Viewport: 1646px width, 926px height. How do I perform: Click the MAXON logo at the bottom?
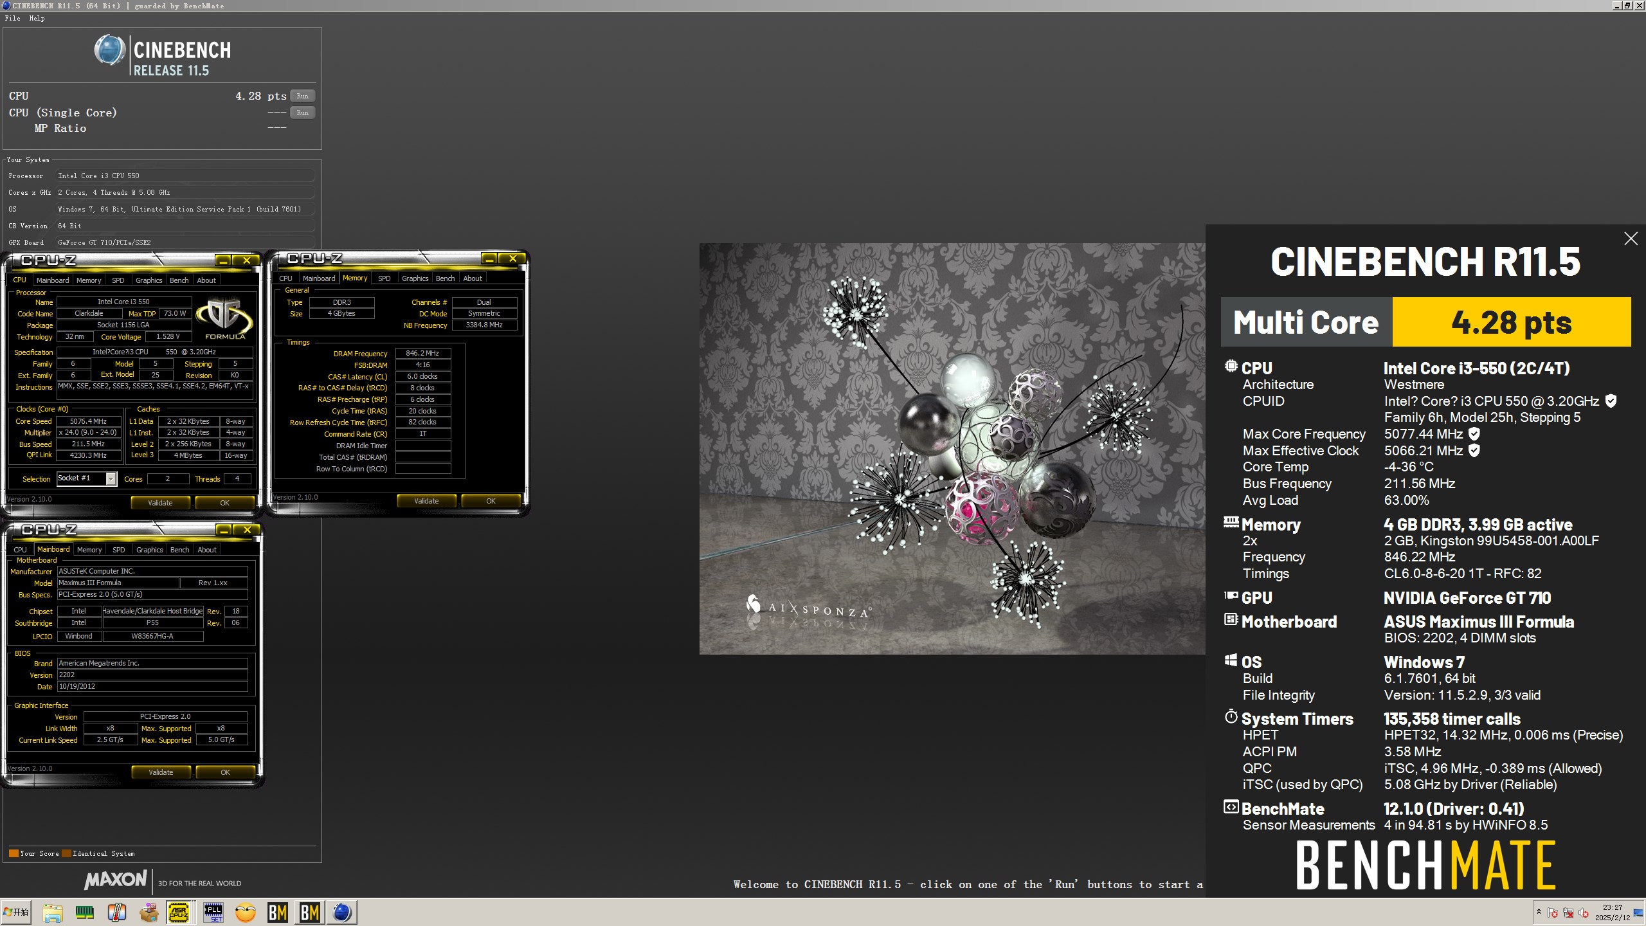point(116,880)
